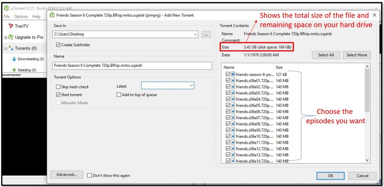Uncheck the friends.s06e07 file checkbox
Screen dimensions: 384x187
coord(228,118)
